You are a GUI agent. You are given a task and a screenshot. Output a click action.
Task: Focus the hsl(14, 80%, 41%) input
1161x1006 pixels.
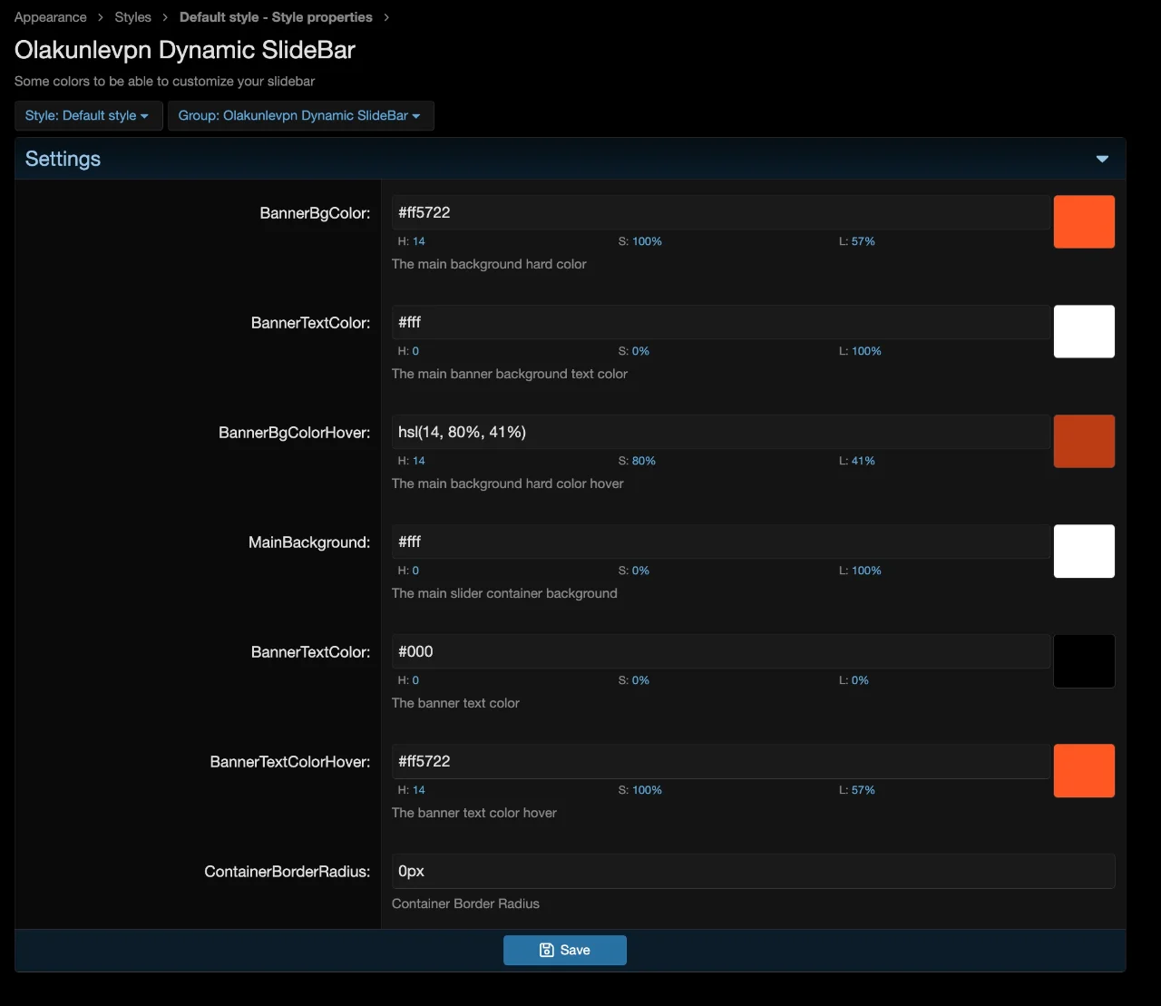[x=720, y=433]
